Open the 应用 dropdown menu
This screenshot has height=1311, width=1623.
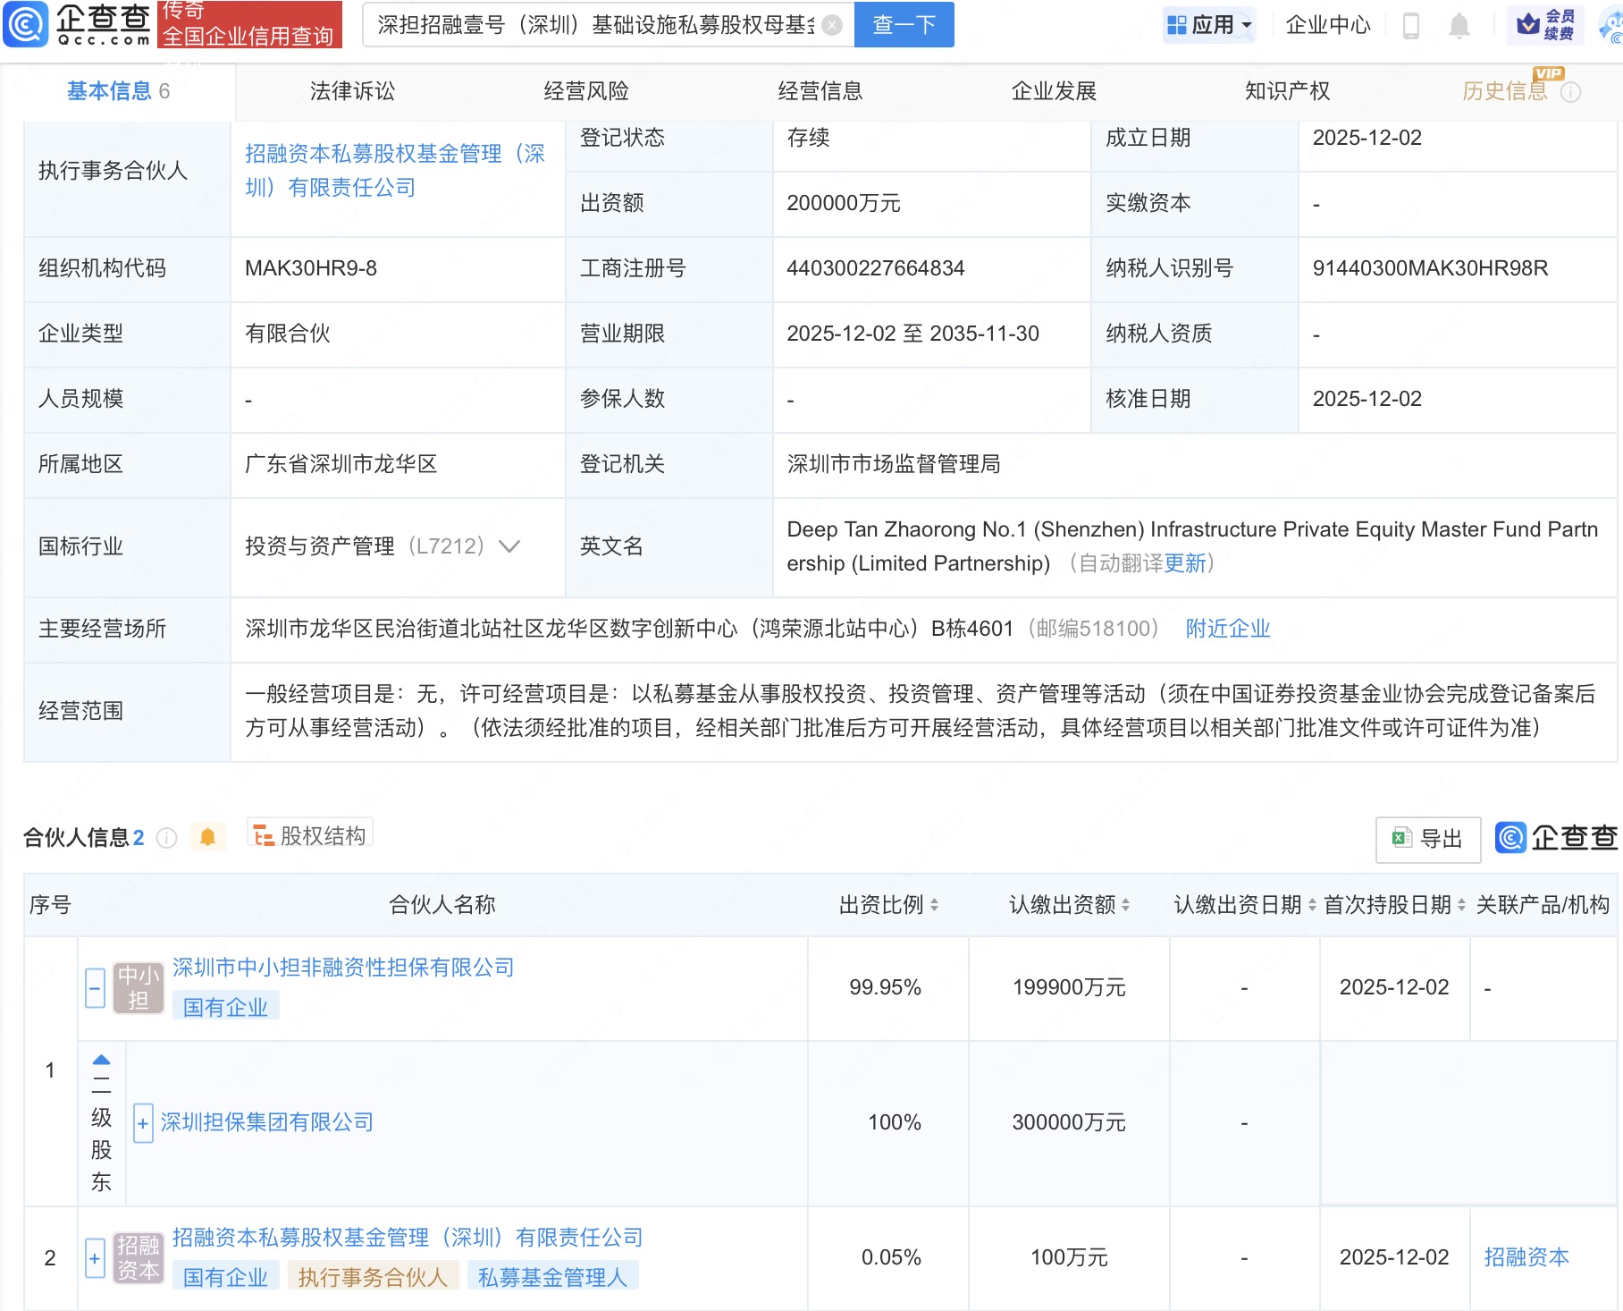click(1209, 24)
